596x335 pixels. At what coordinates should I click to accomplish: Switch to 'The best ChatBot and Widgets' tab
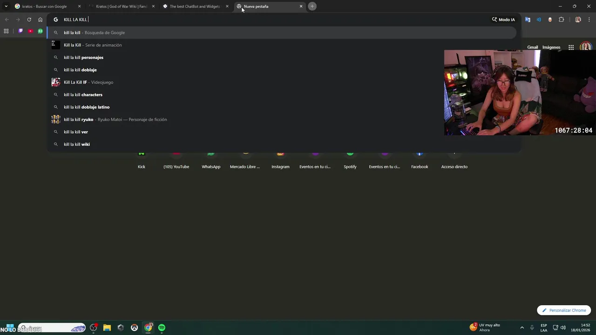pos(195,7)
